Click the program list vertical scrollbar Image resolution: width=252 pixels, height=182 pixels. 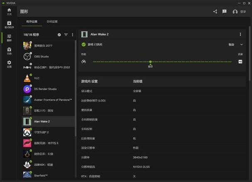click(76, 88)
